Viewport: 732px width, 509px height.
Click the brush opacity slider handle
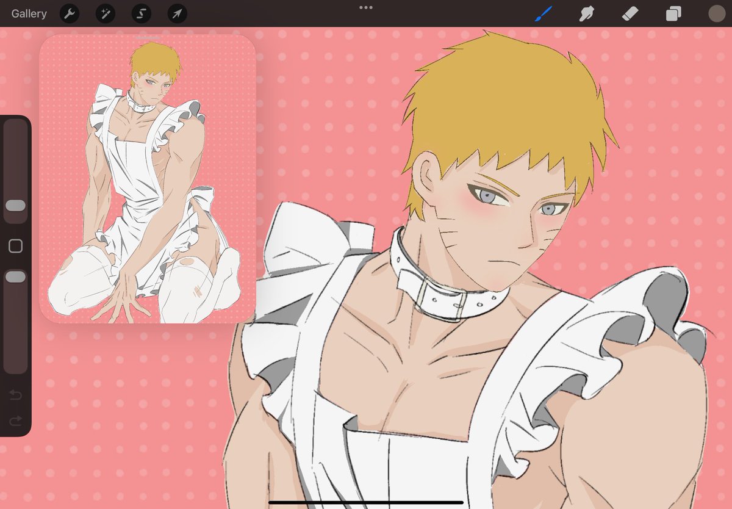(x=15, y=277)
